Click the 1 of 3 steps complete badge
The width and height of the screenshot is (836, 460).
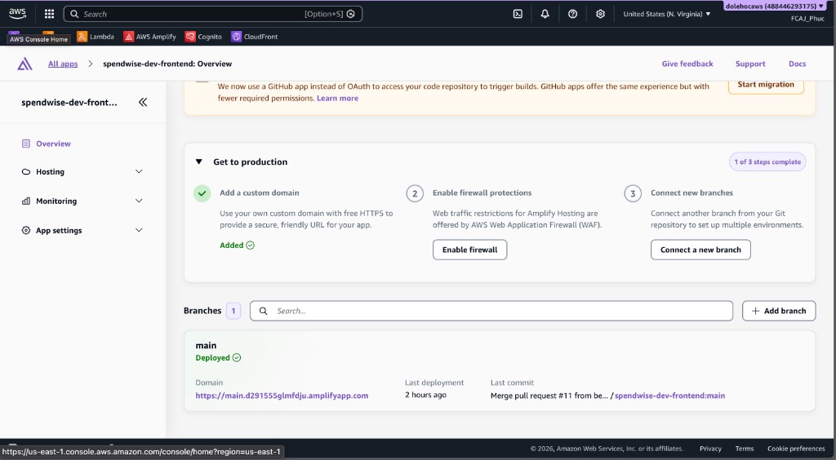tap(767, 161)
